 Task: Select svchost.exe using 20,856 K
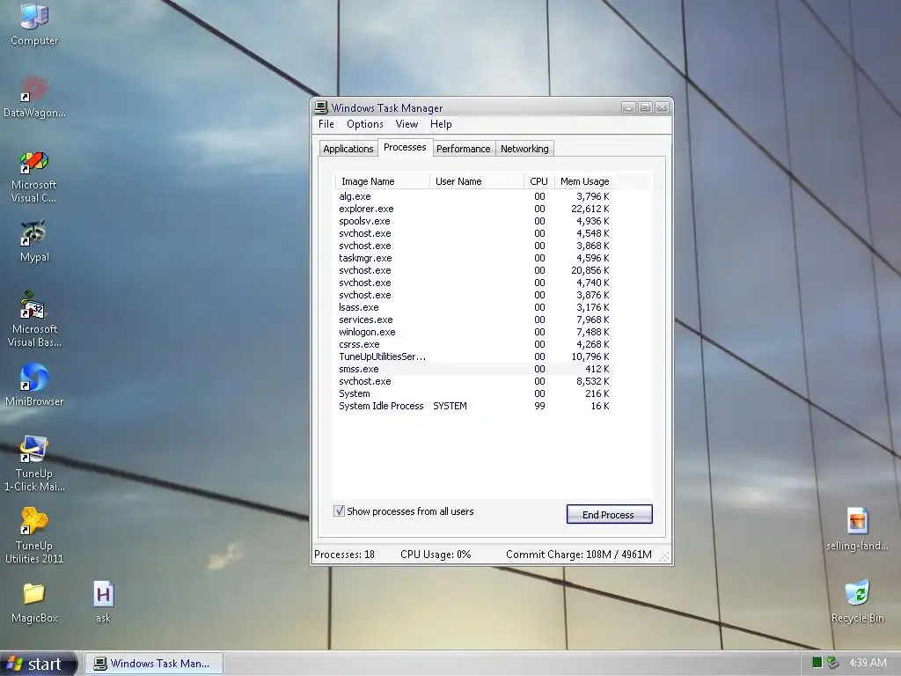[x=474, y=270]
